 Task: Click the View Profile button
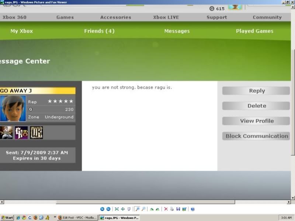point(256,121)
